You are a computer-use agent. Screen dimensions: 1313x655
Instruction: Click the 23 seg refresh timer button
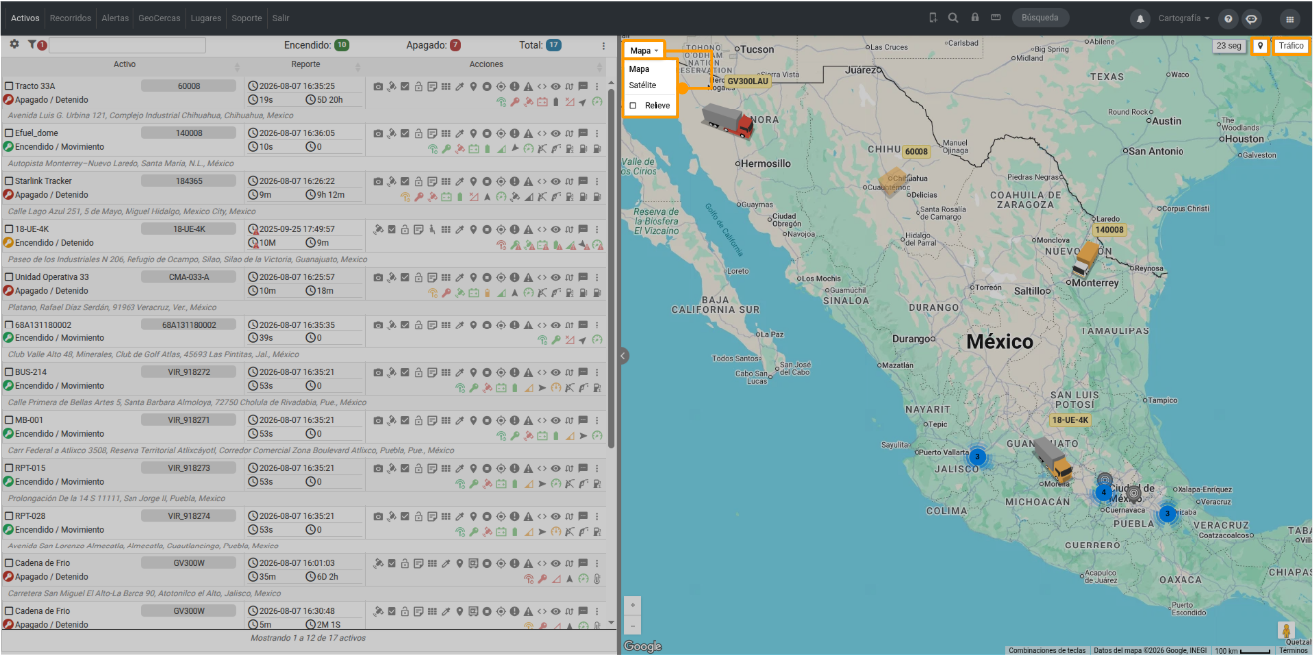pos(1229,46)
